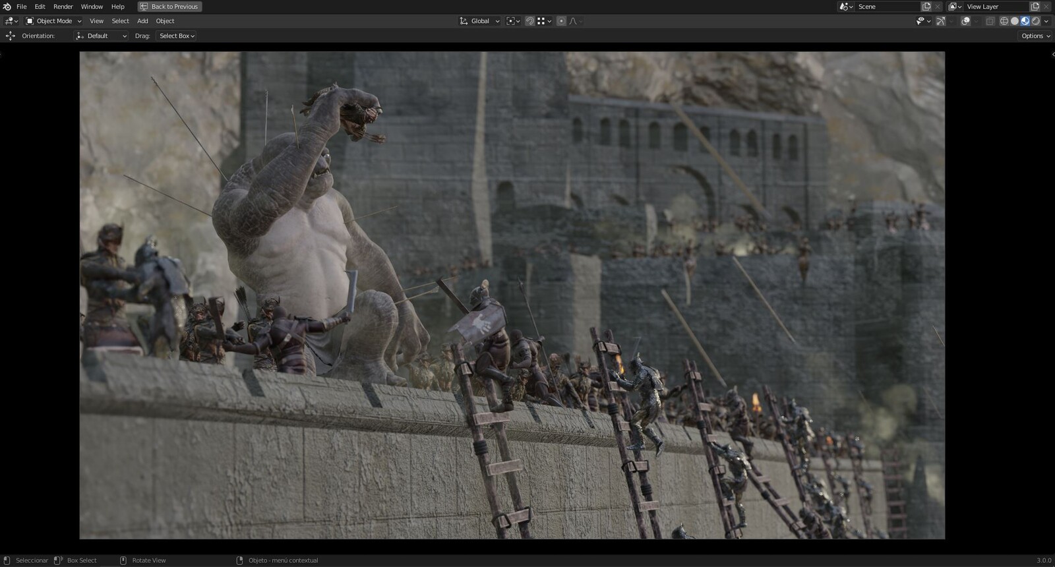Image resolution: width=1055 pixels, height=567 pixels.
Task: Open the Select Box drag dropdown
Action: (176, 36)
